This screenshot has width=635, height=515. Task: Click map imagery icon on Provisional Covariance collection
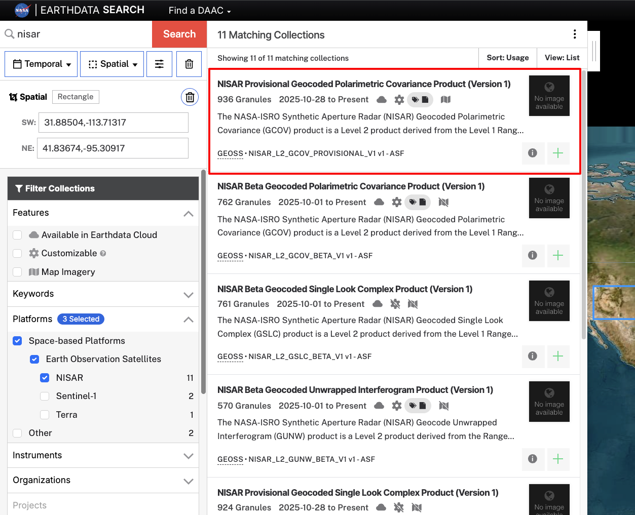(445, 100)
